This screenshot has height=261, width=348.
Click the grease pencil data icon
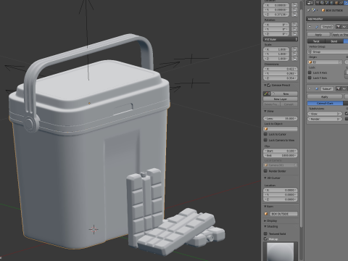[x=267, y=94]
